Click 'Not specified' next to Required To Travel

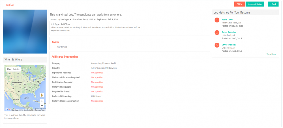[97, 91]
